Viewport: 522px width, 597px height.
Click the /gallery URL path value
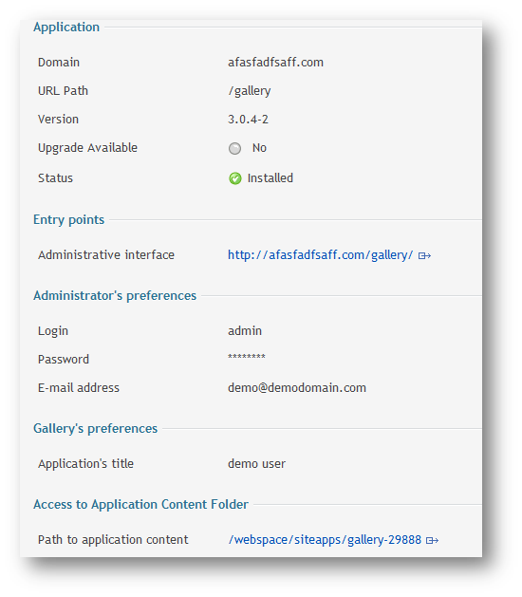pos(250,91)
